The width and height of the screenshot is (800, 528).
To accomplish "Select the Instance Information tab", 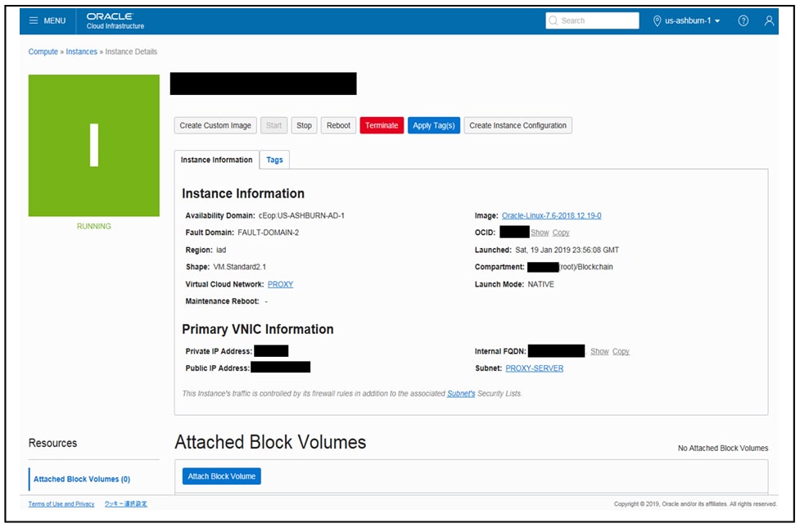I will (x=215, y=160).
